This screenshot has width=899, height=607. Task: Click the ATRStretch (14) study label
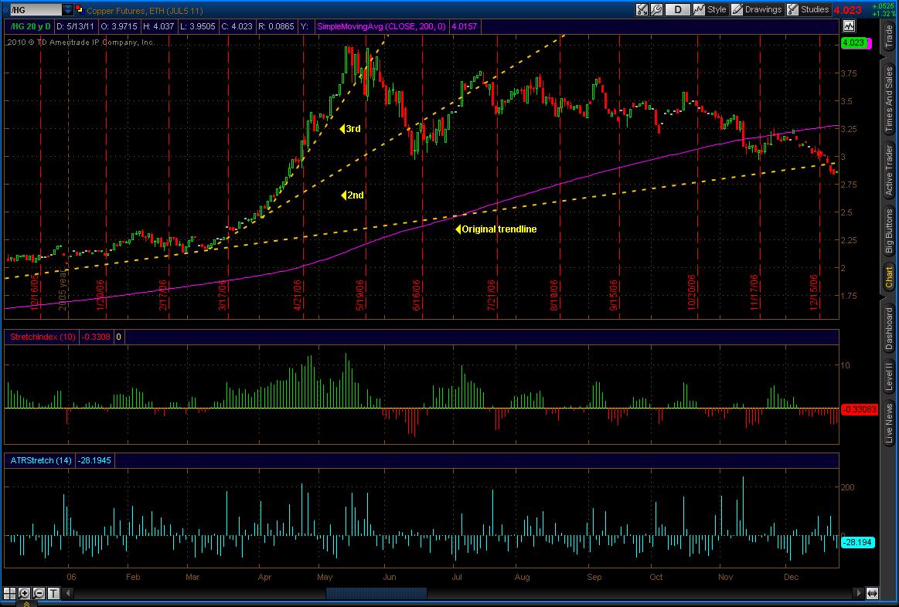[x=39, y=459]
